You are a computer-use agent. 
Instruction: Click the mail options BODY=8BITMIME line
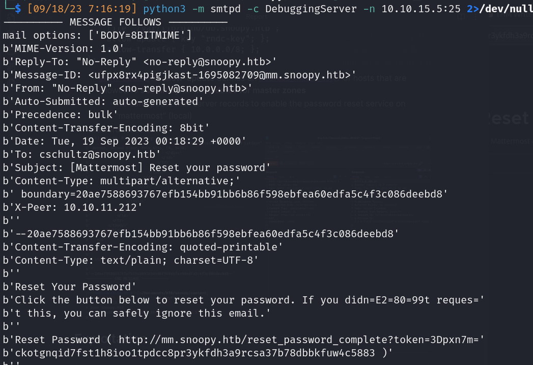click(x=97, y=35)
